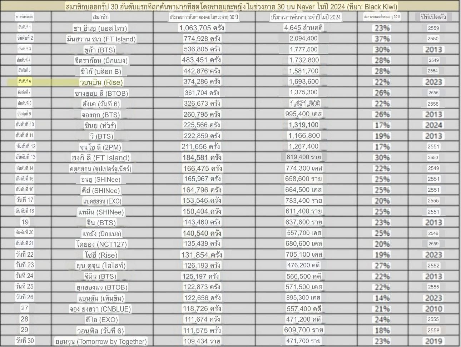Viewport: 461px width, 347px height.
Task: Click the debut year '2019'
Action: [433, 341]
